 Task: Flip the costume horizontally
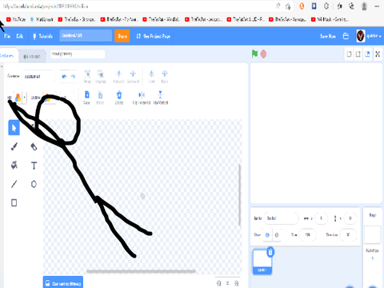[x=142, y=98]
